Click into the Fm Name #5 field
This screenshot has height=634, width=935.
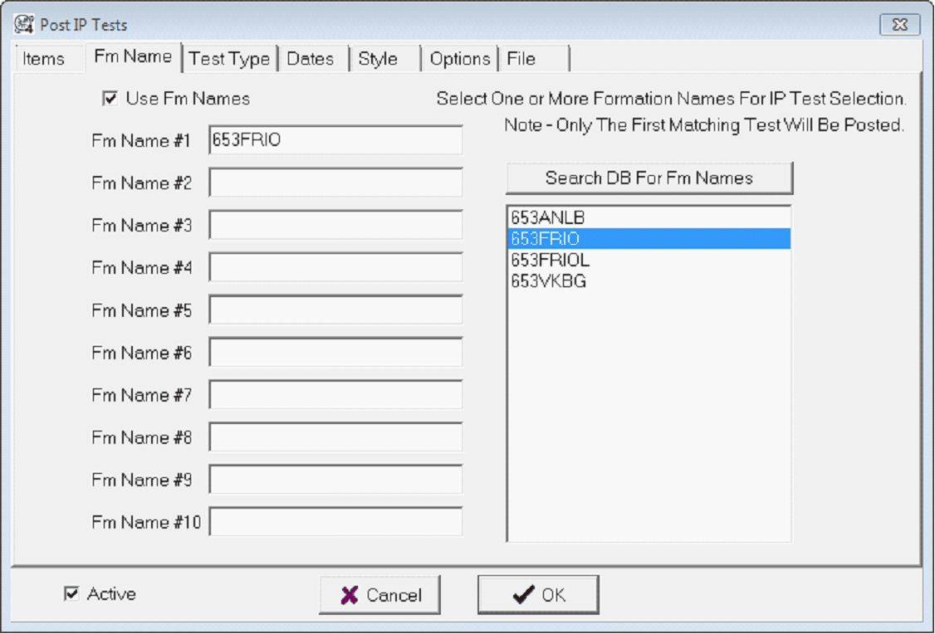335,310
